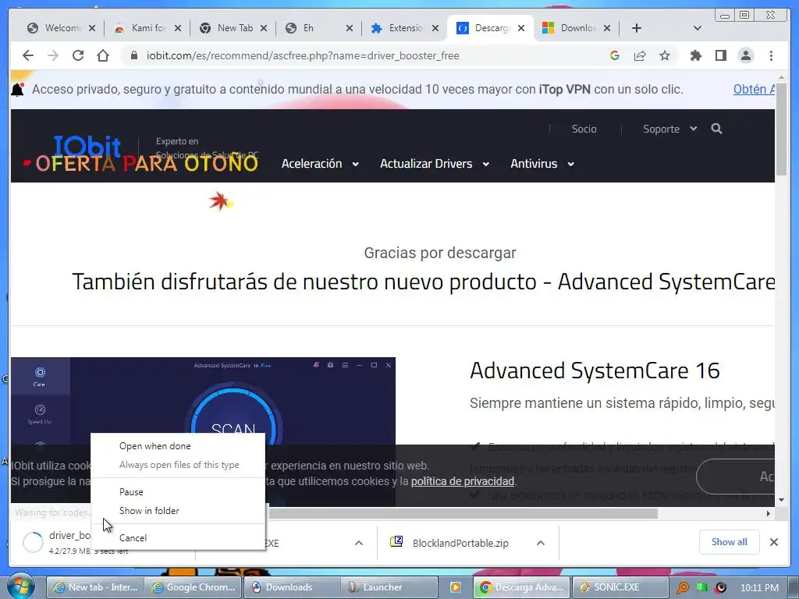
Task: Reload the current page
Action: click(78, 55)
